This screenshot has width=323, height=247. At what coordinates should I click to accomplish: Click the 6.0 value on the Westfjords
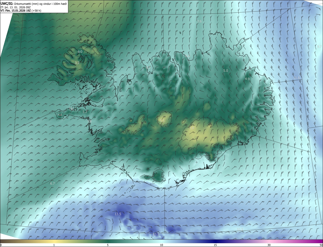pyautogui.click(x=80, y=52)
